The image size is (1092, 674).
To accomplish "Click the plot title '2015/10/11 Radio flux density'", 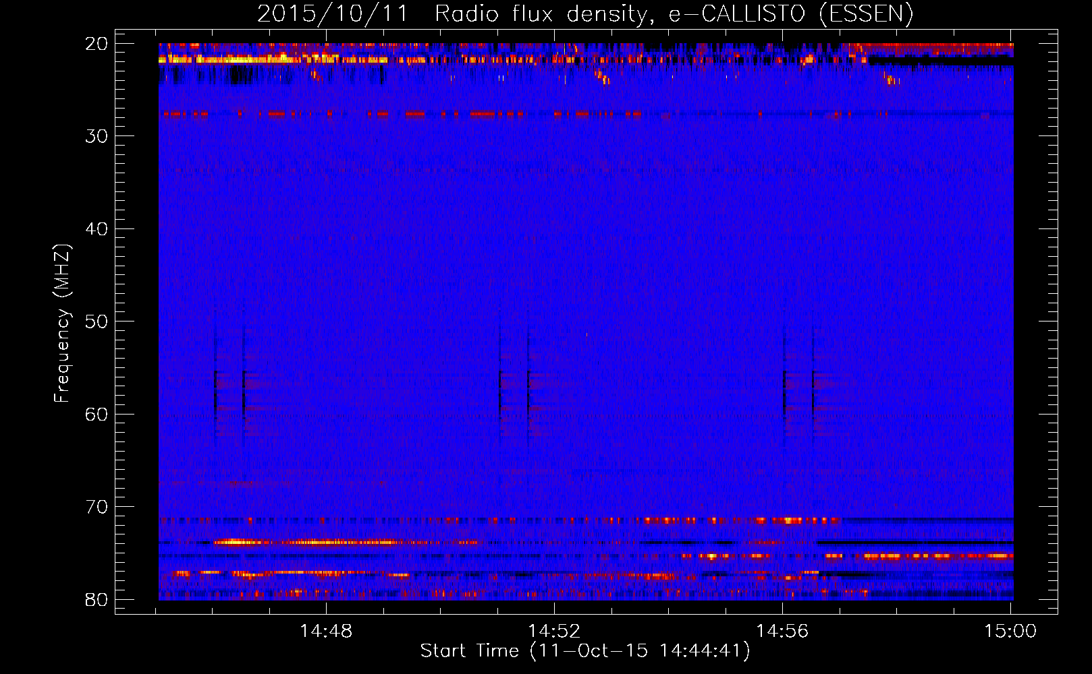I will pos(585,13).
